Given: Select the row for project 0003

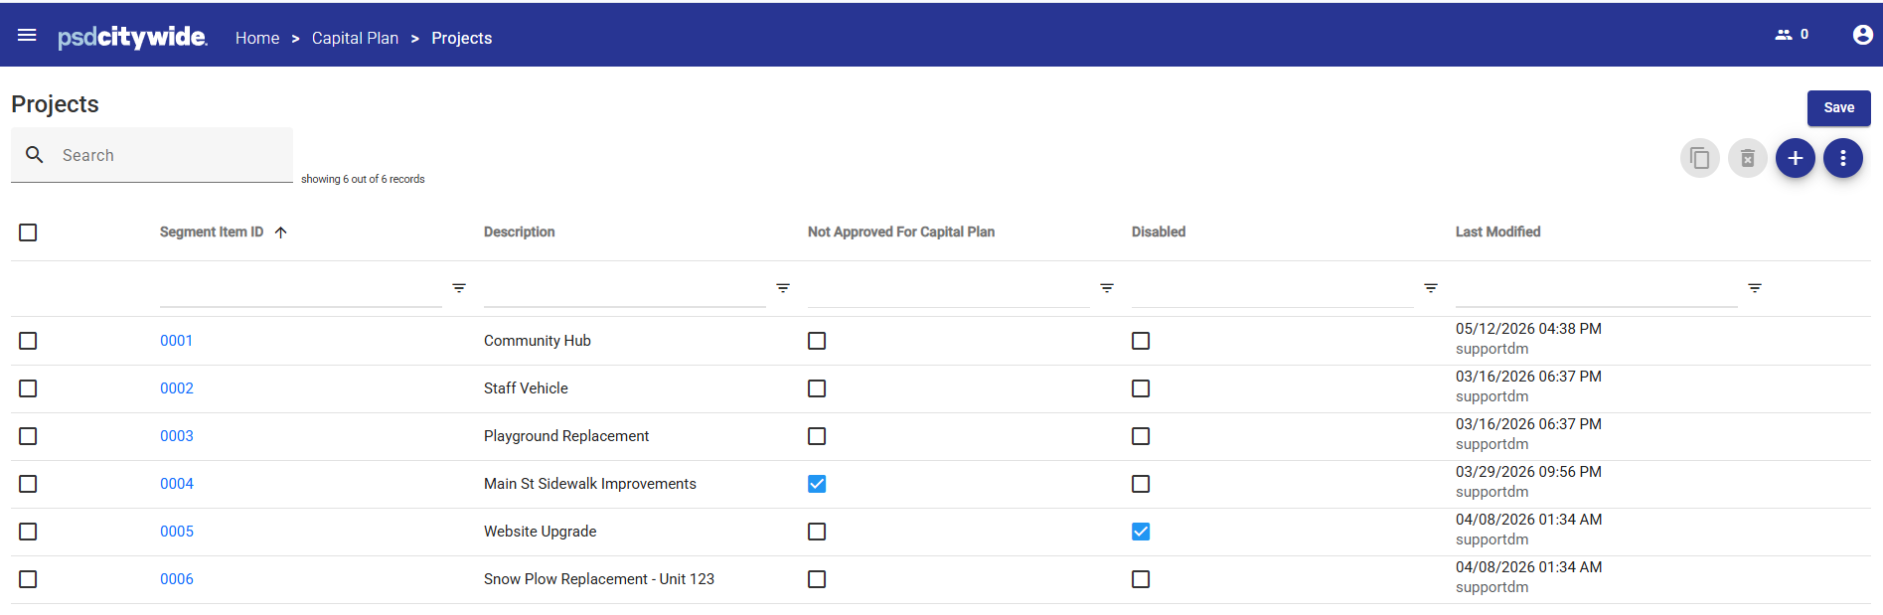Looking at the screenshot, I should (x=28, y=436).
